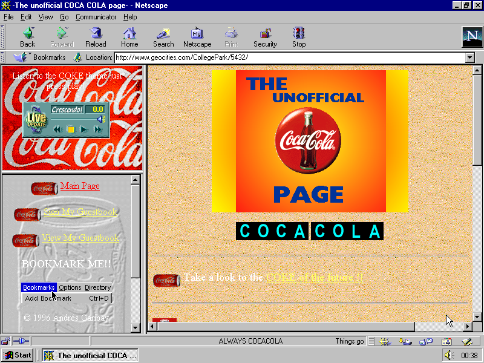Click the pictured Directory menu label
The height and width of the screenshot is (363, 484).
coord(98,287)
